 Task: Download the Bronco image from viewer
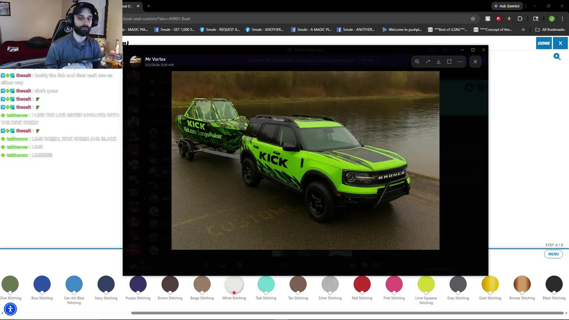point(438,62)
